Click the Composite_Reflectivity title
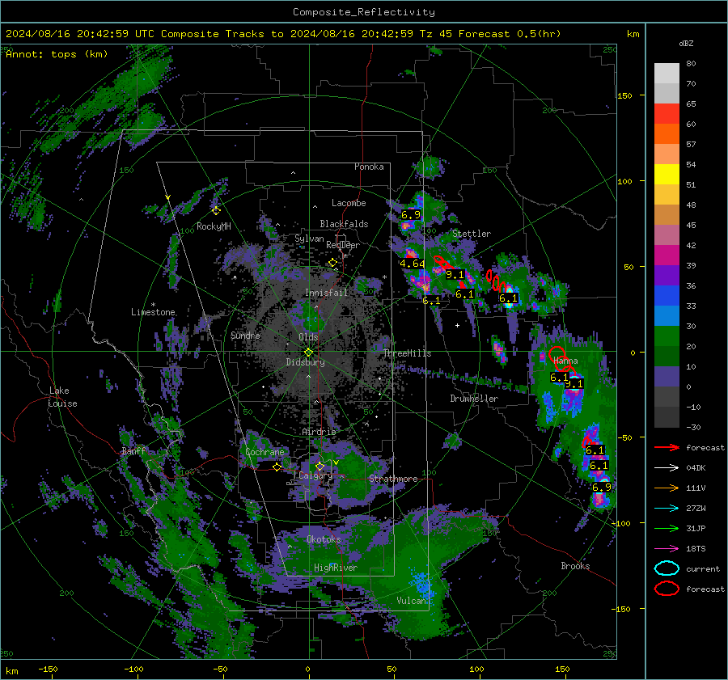Screen dimensions: 728x680 (364, 12)
